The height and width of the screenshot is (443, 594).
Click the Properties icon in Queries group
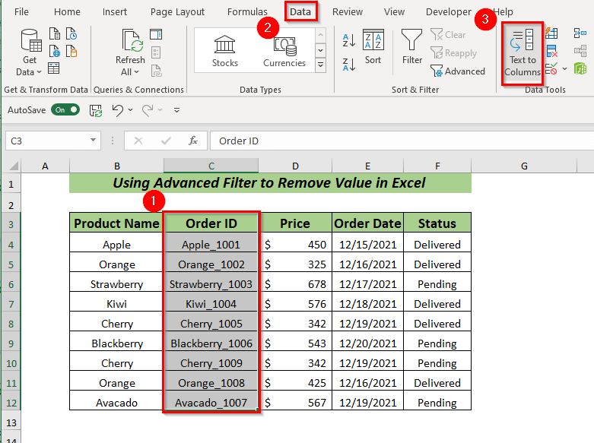tap(156, 52)
